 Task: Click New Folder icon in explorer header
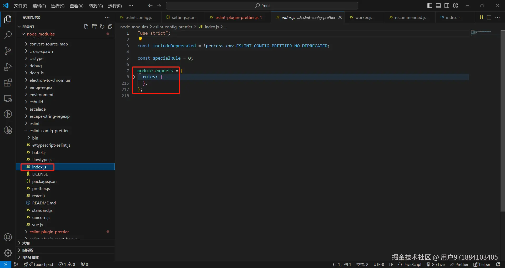pos(94,27)
